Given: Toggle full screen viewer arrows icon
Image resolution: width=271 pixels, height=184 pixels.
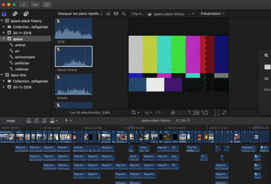Looking at the screenshot, I should (x=224, y=113).
